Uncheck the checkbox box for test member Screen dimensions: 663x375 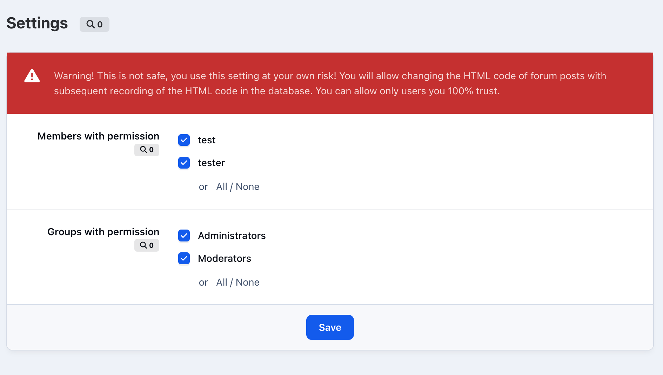184,140
